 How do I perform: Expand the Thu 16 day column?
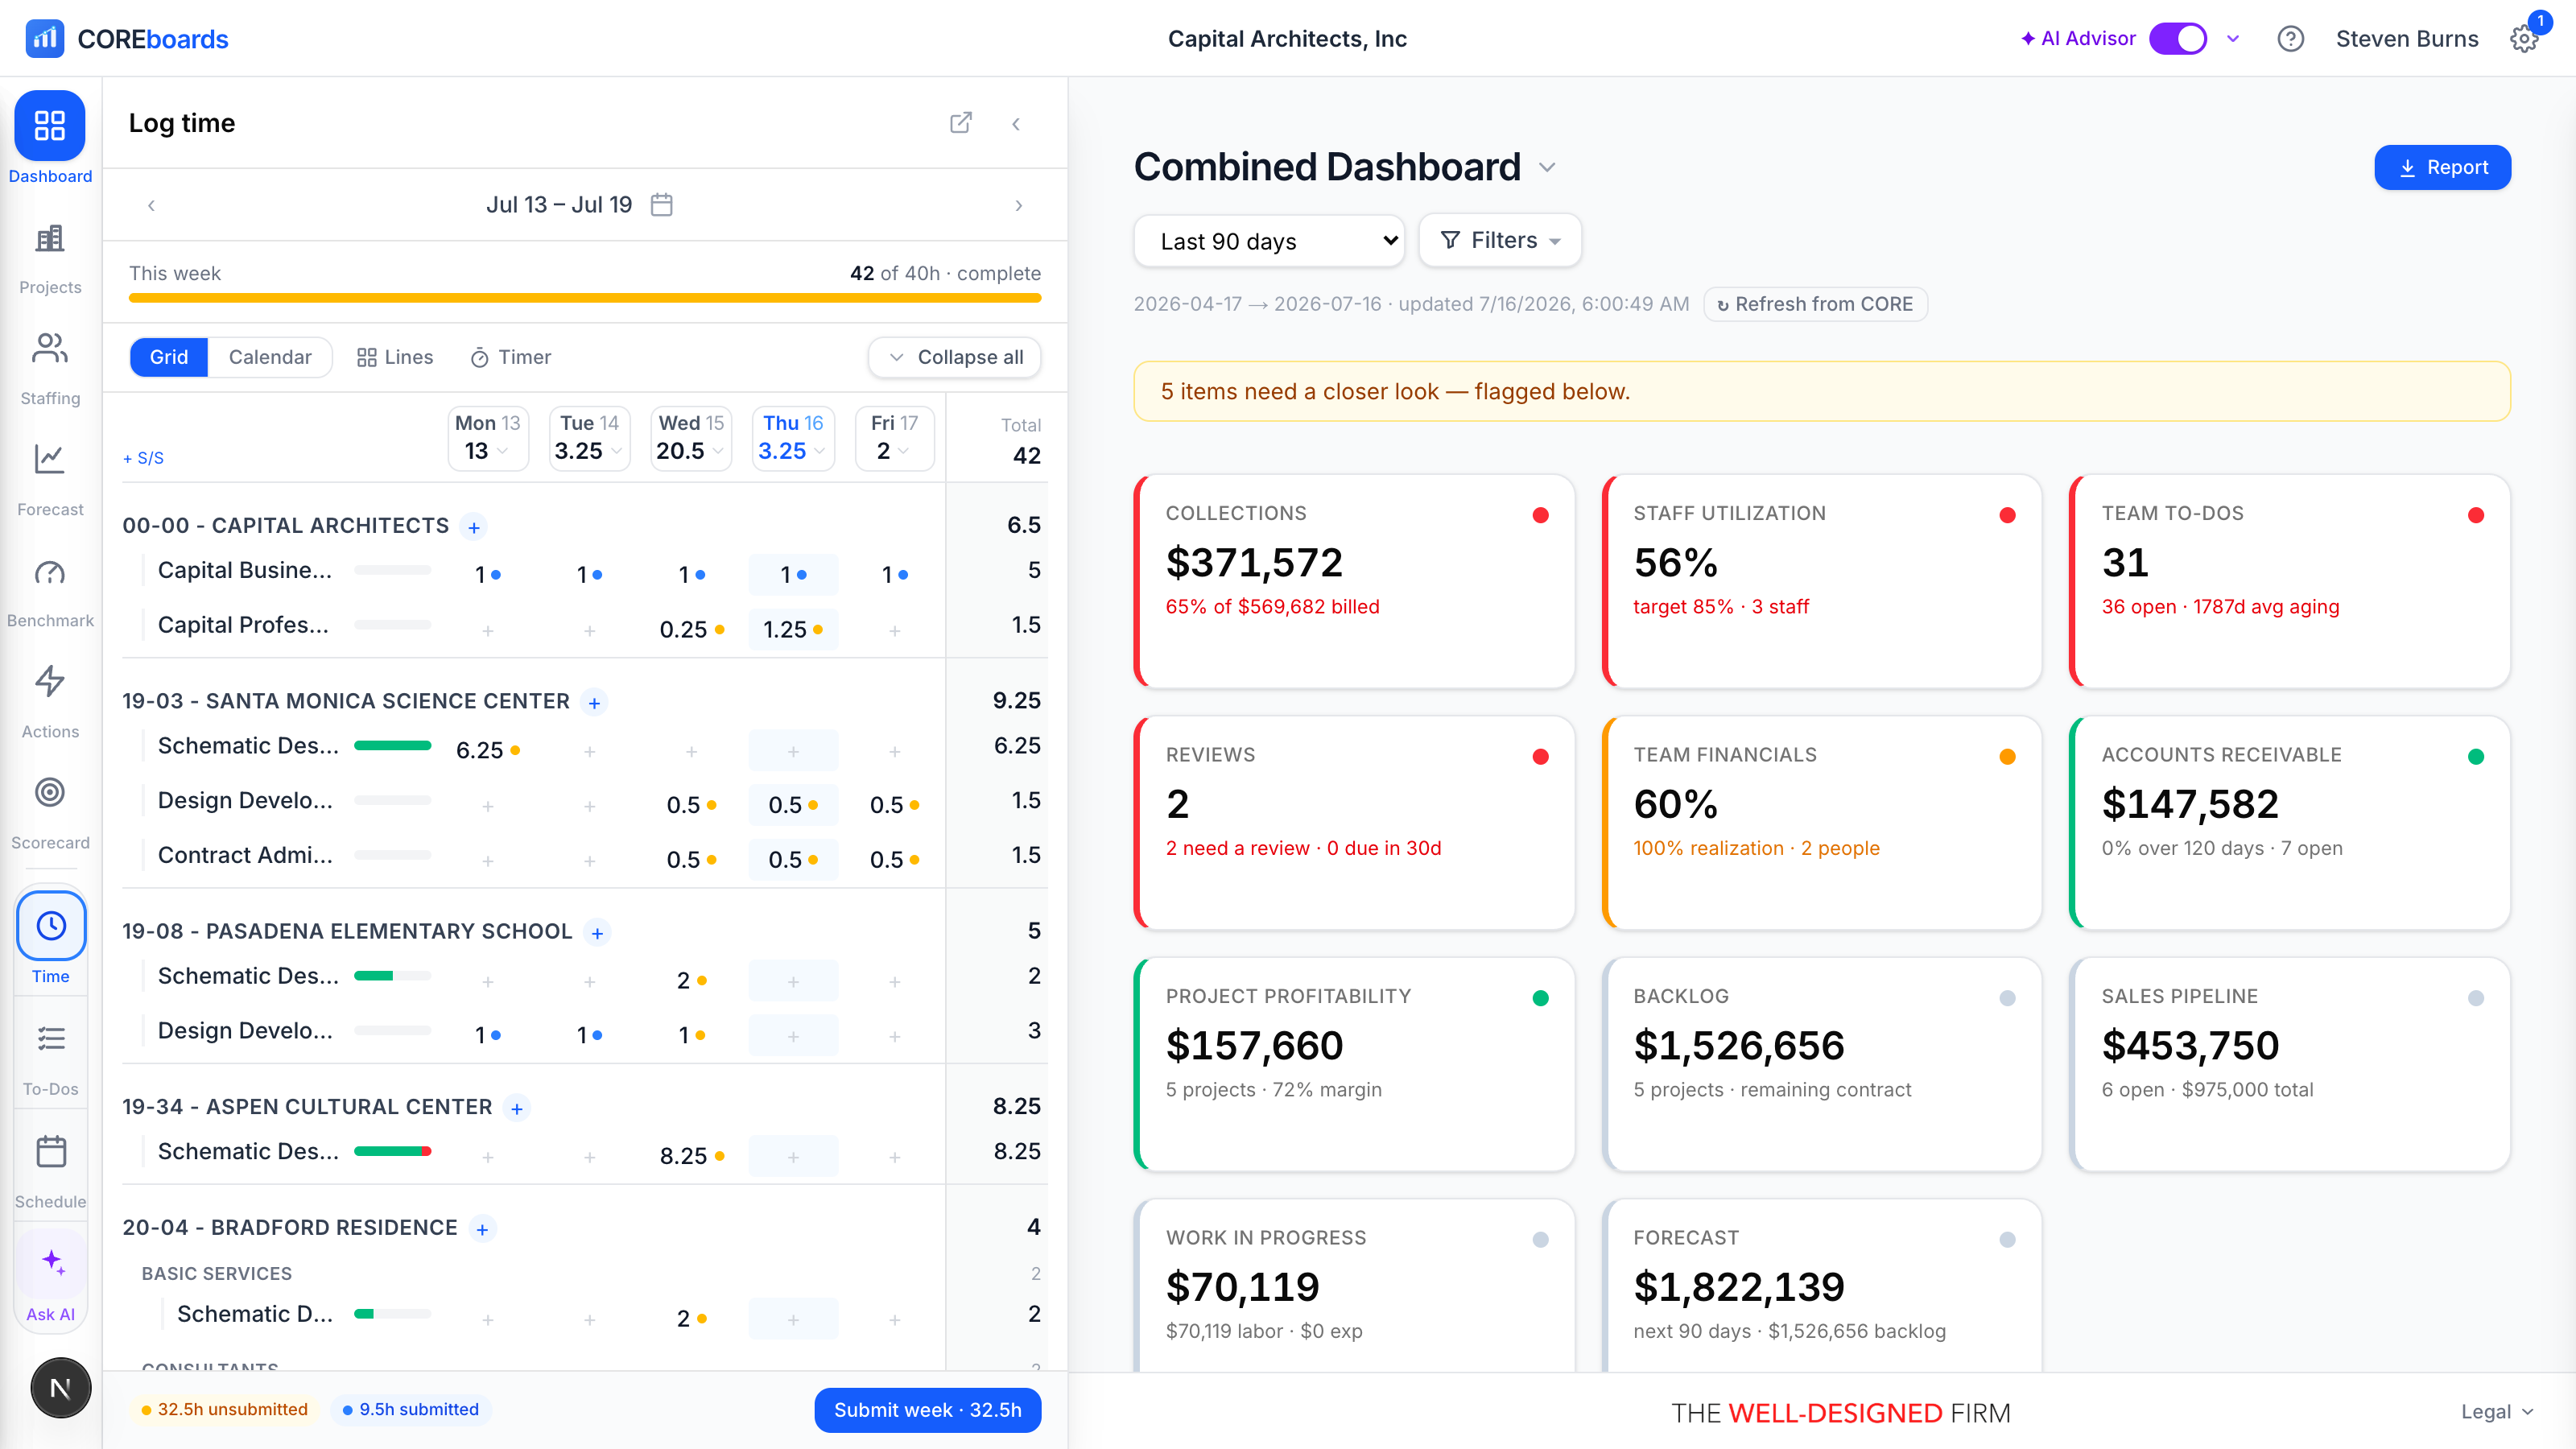click(x=793, y=438)
